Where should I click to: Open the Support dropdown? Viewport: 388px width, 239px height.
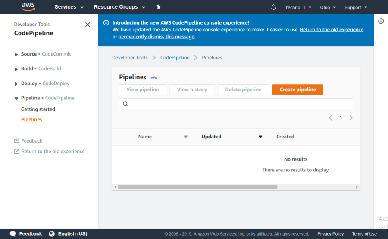(356, 7)
